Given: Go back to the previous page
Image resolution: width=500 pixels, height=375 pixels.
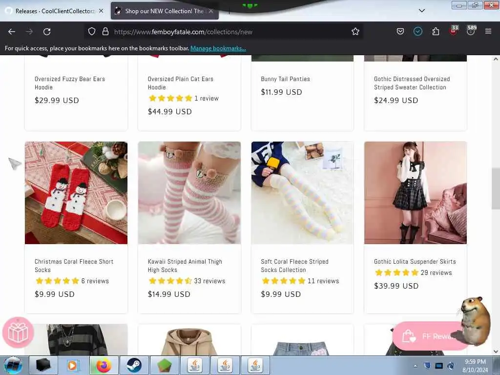Looking at the screenshot, I should pos(12,32).
